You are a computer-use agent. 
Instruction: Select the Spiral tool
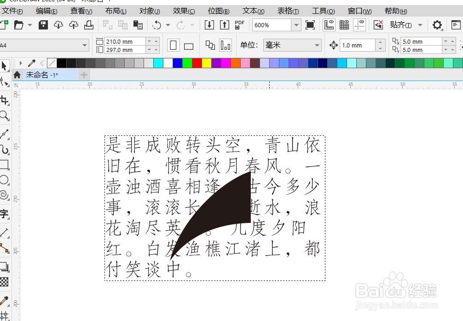pyautogui.click(x=5, y=195)
